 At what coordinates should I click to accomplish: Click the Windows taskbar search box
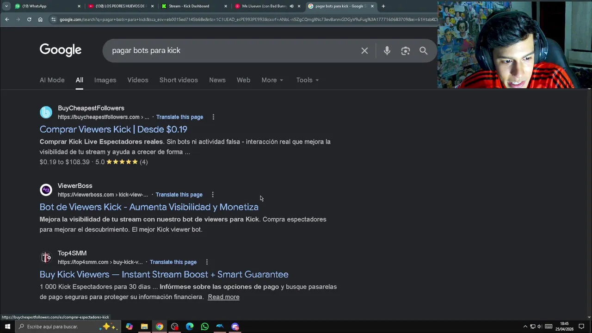[68, 327]
